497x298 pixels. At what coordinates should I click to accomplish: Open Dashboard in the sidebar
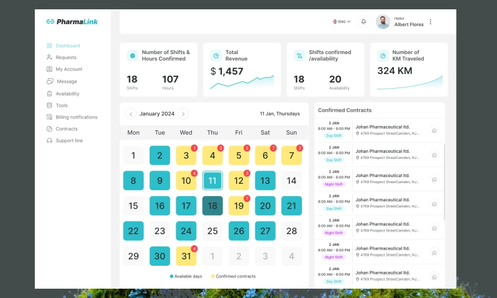(x=63, y=45)
